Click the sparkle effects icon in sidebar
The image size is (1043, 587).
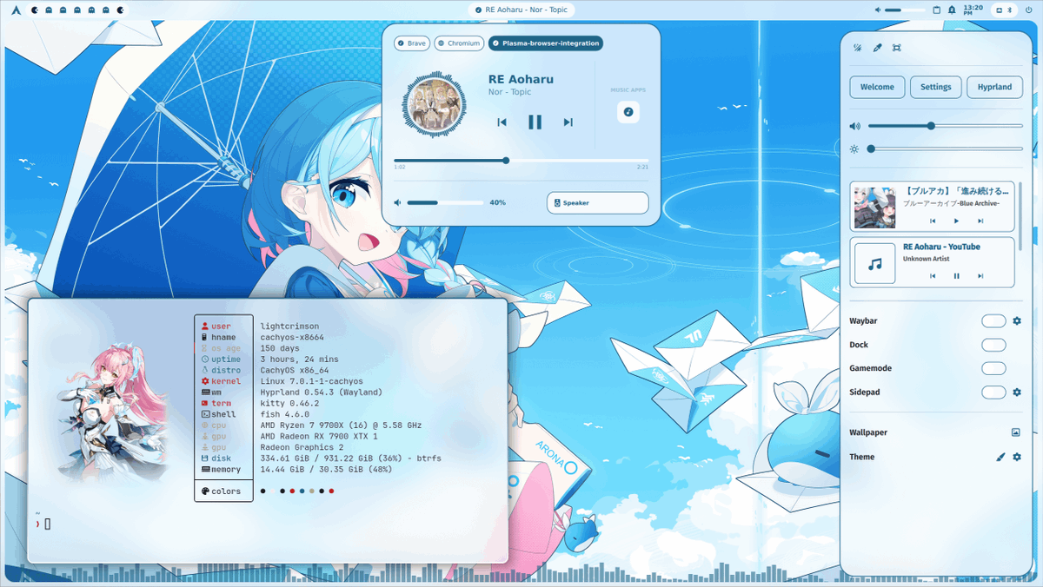(x=857, y=48)
